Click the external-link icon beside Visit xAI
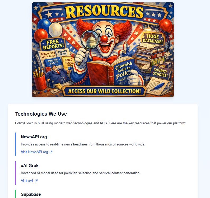This screenshot has width=210, height=198. click(x=36, y=181)
